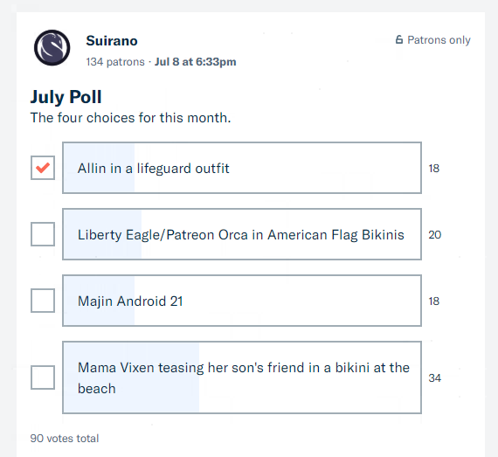Screen dimensions: 498x457
Task: Click the 34 vote count
Action: pos(434,378)
